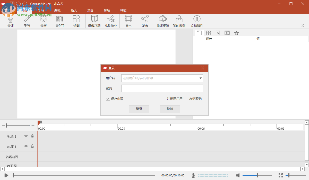Open the 绘图 drawing tool
This screenshot has height=180, width=309.
[76, 21]
